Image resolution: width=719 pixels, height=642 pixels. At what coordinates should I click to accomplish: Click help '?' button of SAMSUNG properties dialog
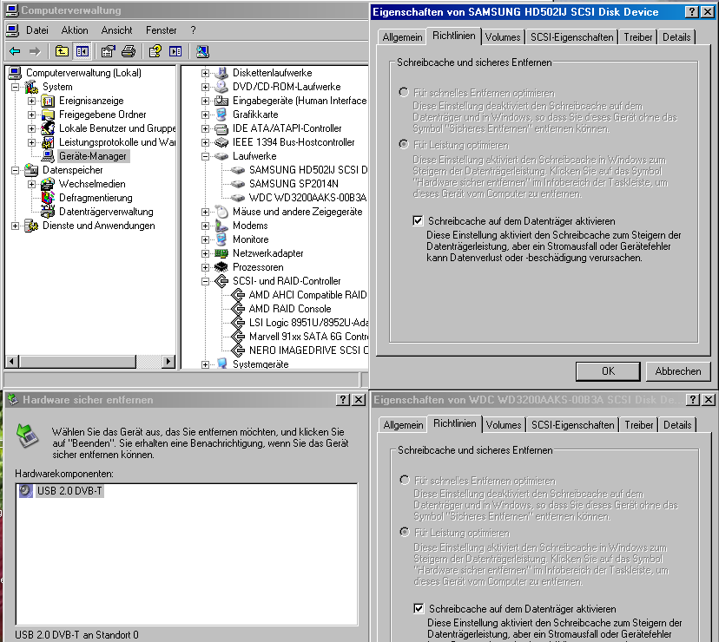[x=692, y=12]
